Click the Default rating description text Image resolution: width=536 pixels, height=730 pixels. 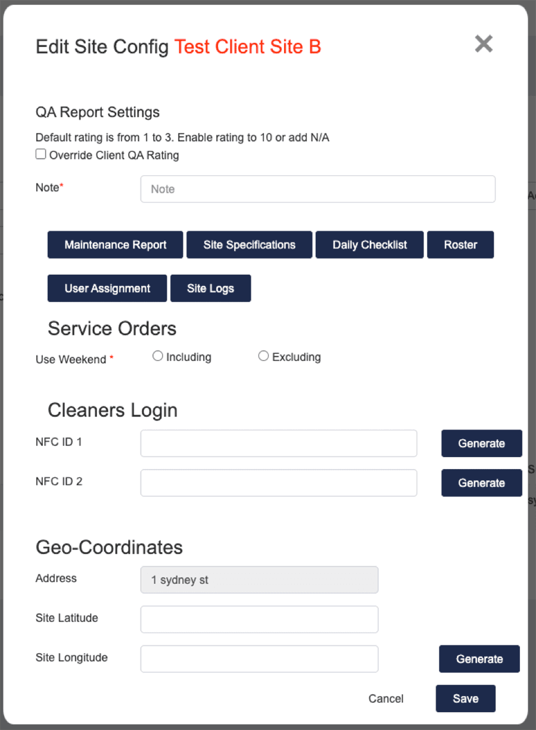point(182,138)
